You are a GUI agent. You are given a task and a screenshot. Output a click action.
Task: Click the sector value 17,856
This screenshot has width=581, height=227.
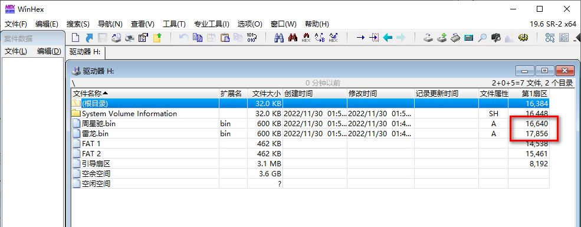(537, 133)
